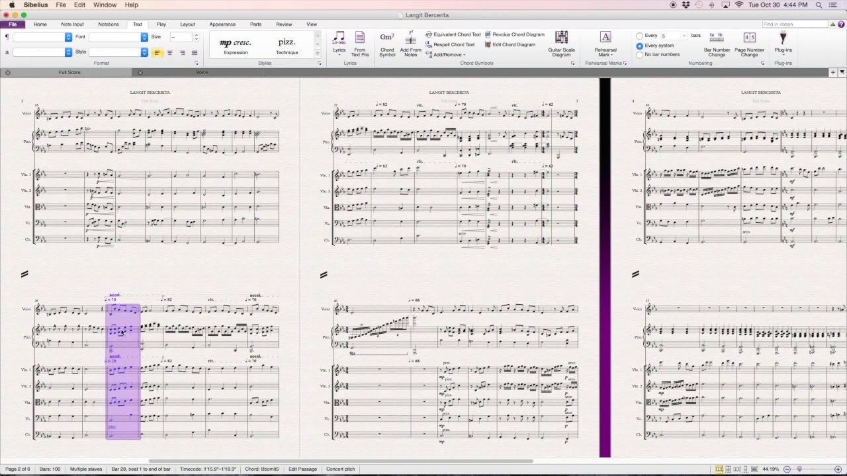
Task: Switch to the Home ribbon tab
Action: (x=40, y=24)
